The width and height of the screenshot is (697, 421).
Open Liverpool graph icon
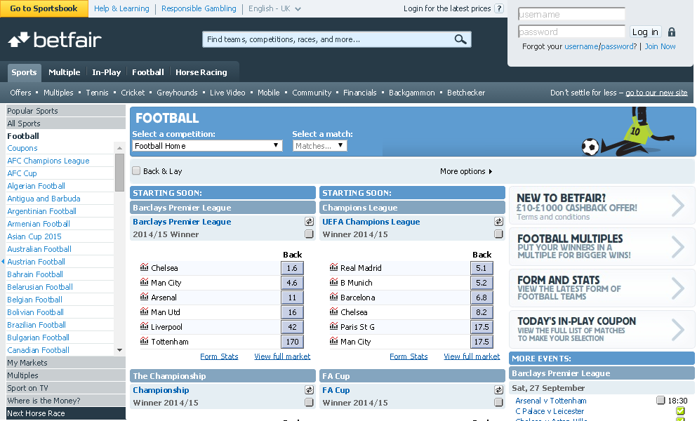click(144, 326)
